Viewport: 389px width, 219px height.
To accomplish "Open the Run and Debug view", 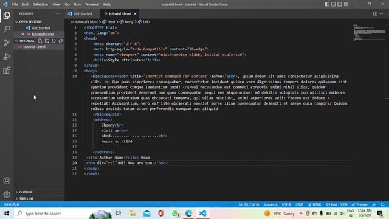I will [x=7, y=57].
